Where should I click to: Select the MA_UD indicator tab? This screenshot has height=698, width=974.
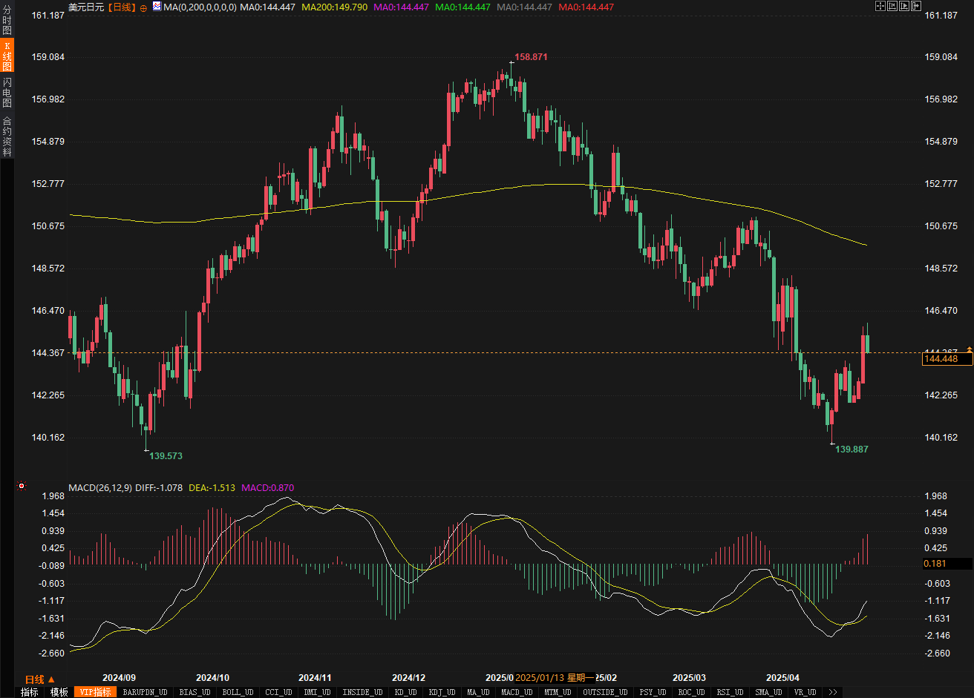click(x=479, y=692)
